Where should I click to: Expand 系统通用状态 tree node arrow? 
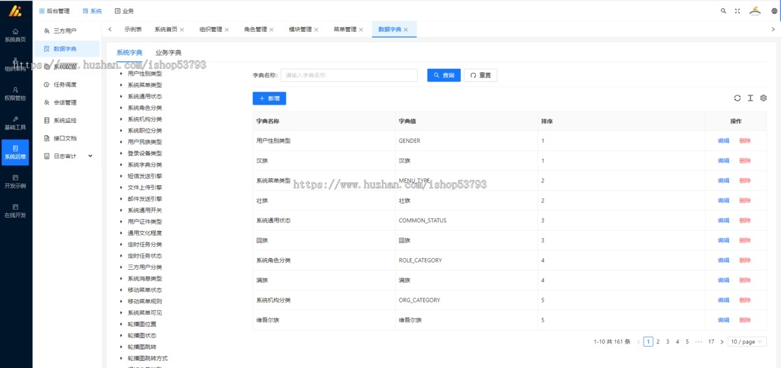(121, 96)
